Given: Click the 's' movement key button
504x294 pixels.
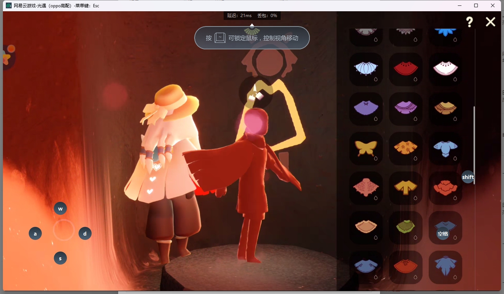Looking at the screenshot, I should tap(60, 258).
